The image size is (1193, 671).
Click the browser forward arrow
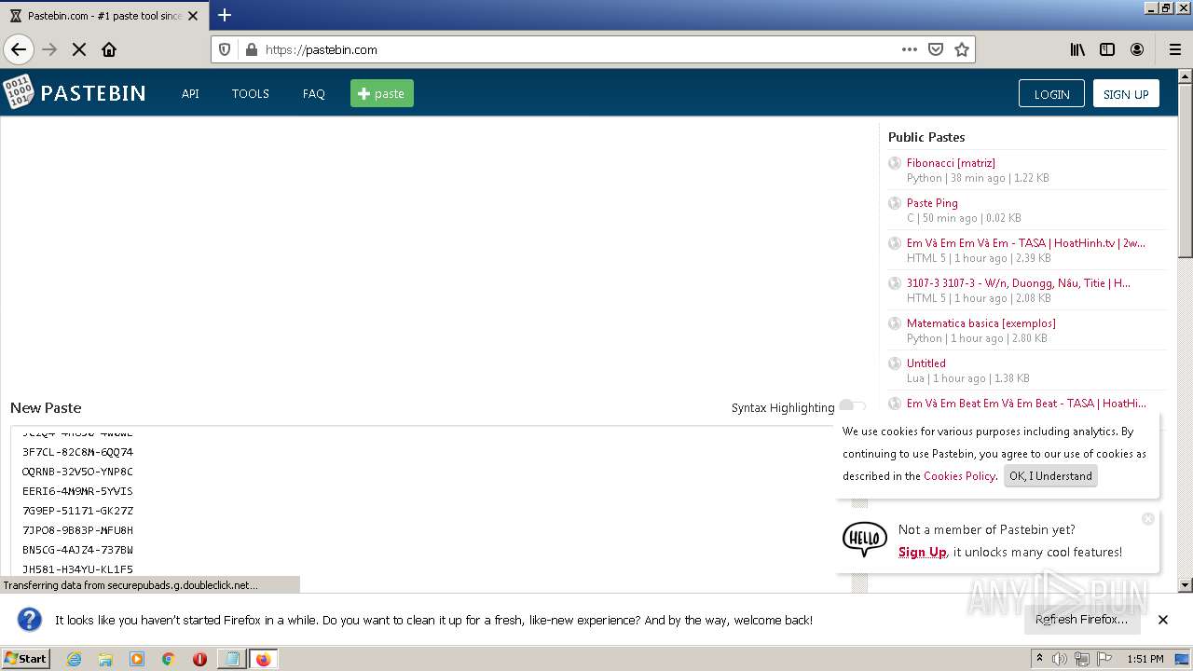49,49
